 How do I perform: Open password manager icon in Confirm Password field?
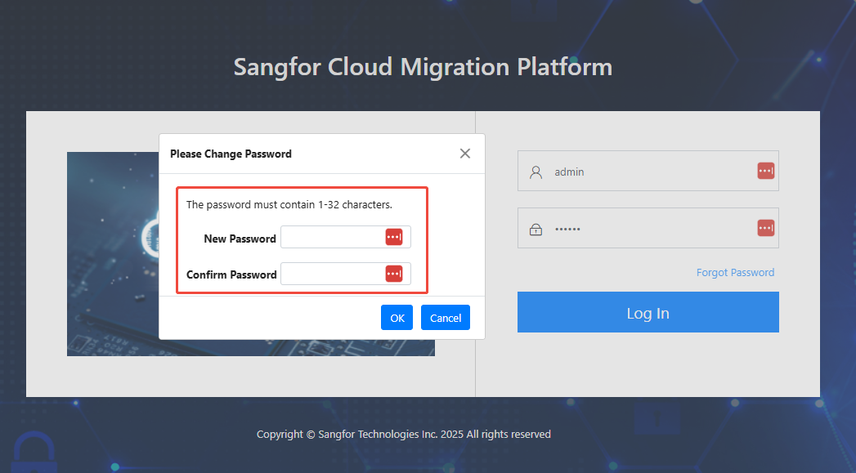(x=393, y=274)
